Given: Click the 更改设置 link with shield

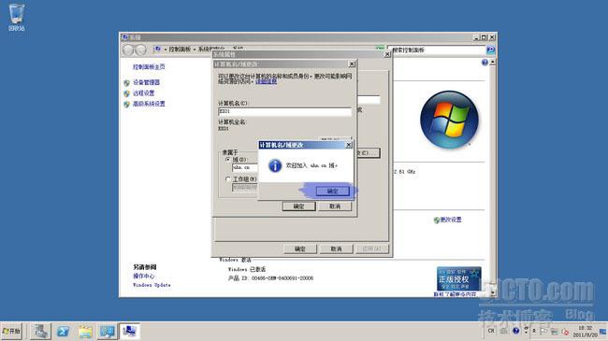Looking at the screenshot, I should pos(451,220).
